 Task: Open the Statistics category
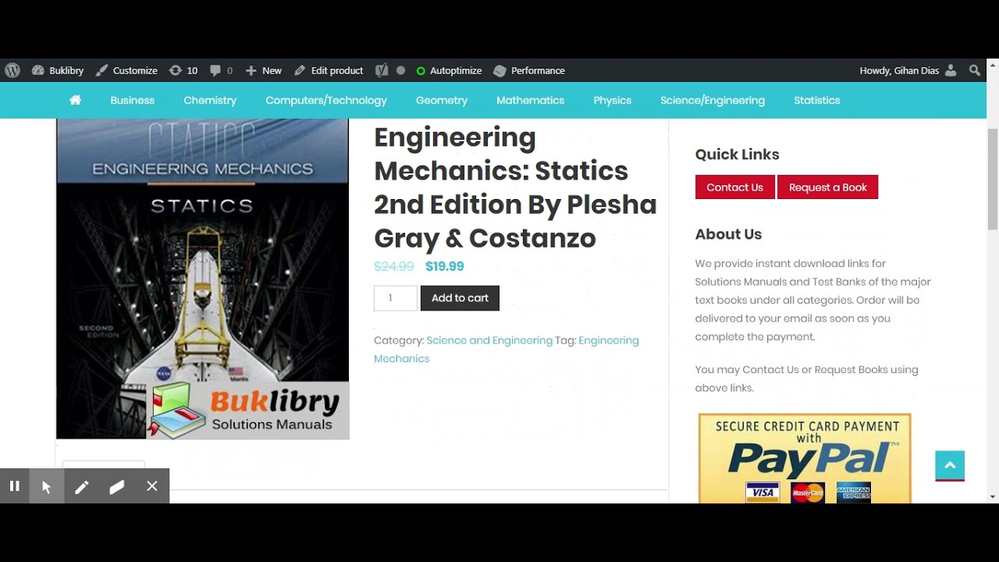click(x=817, y=100)
